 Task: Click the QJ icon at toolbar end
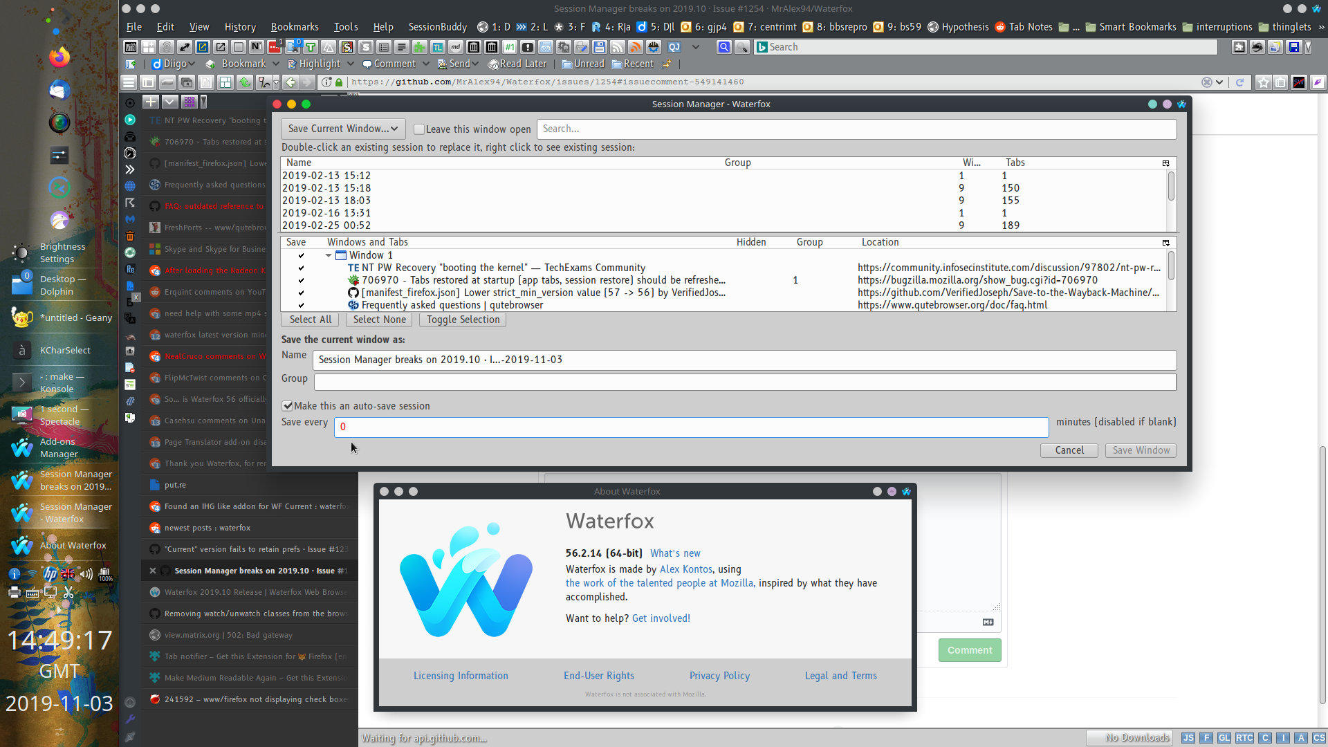pos(676,47)
